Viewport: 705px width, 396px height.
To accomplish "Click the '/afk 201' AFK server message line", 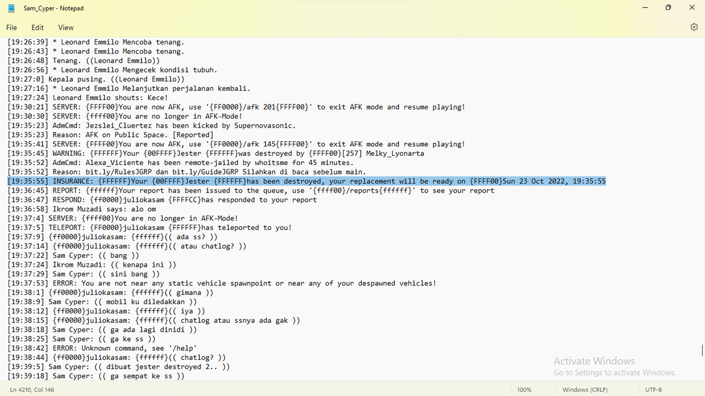I will (x=236, y=107).
